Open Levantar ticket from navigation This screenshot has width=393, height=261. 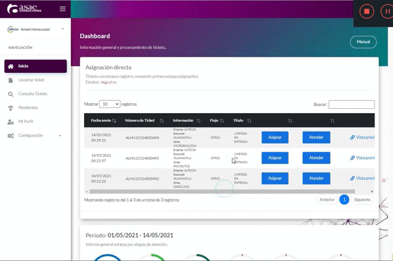click(x=32, y=80)
